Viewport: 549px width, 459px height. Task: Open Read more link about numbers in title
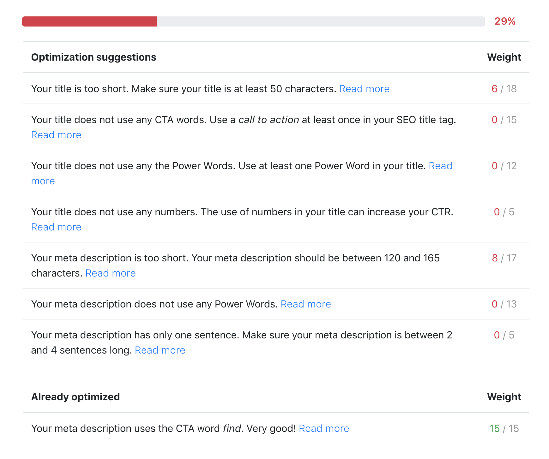click(x=56, y=227)
